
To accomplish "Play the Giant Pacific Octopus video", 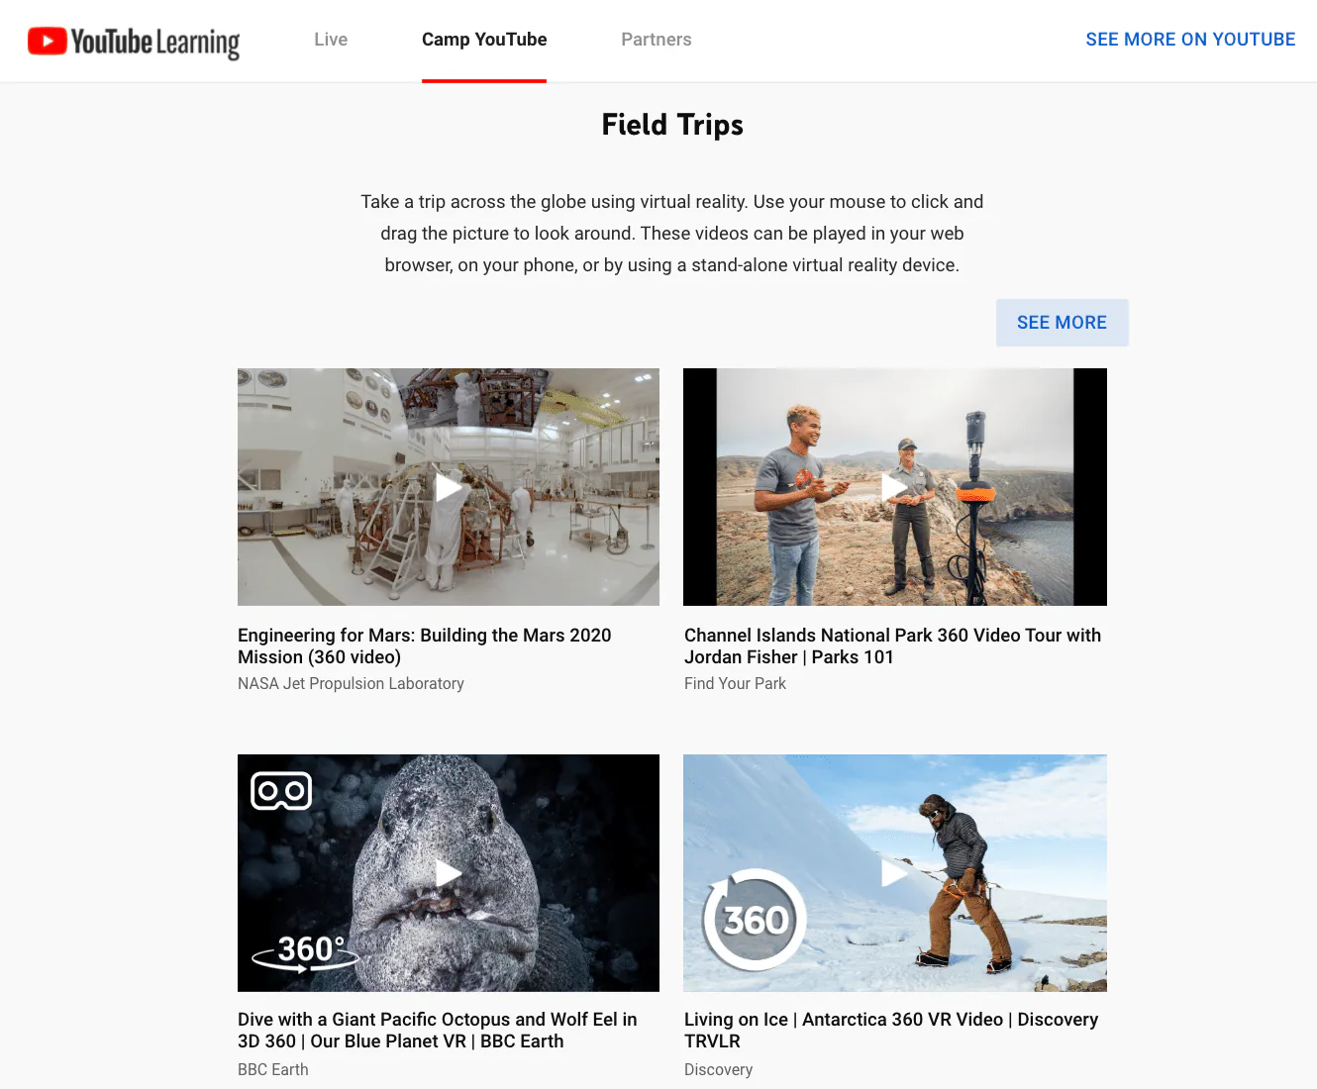I will pyautogui.click(x=449, y=873).
